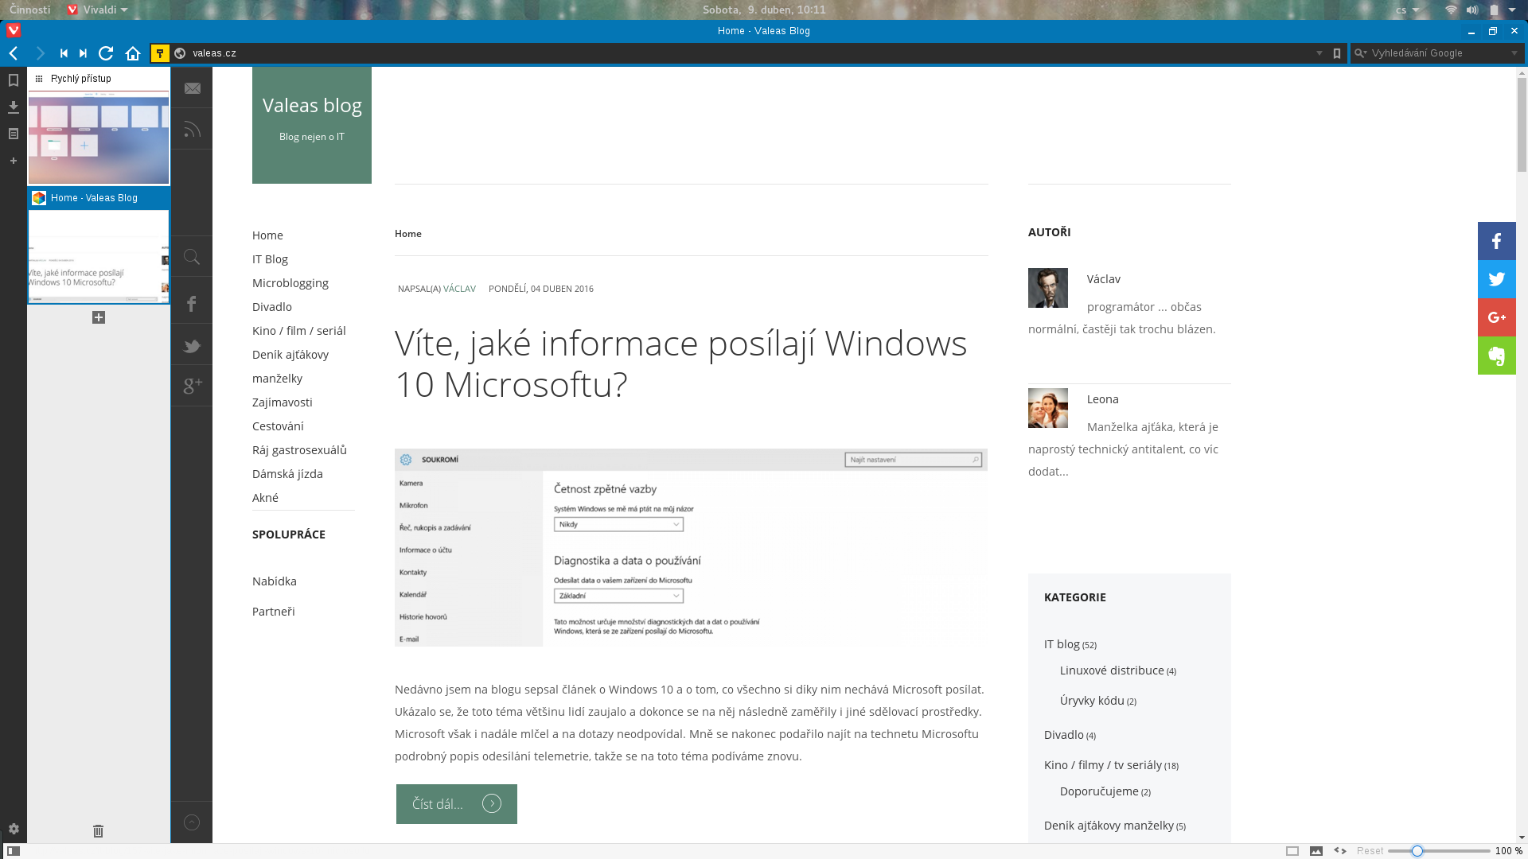Image resolution: width=1528 pixels, height=859 pixels.
Task: Bookmark this page via address bar icon
Action: tap(1337, 53)
